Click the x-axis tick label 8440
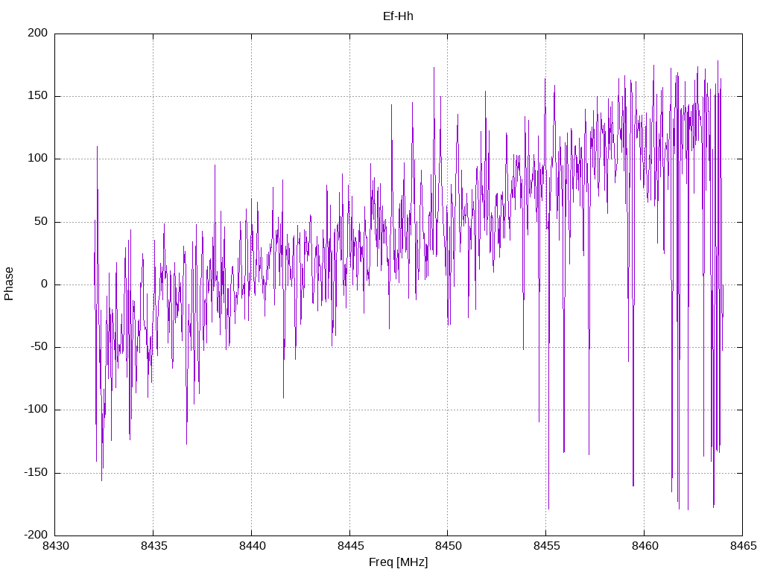The width and height of the screenshot is (763, 572). (252, 546)
